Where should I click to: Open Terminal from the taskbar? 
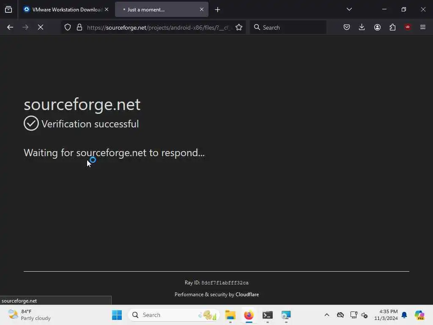pos(268,315)
